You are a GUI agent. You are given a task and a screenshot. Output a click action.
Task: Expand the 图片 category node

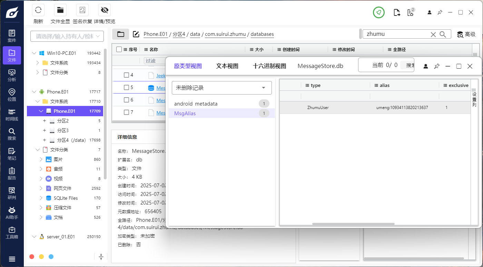[41, 159]
